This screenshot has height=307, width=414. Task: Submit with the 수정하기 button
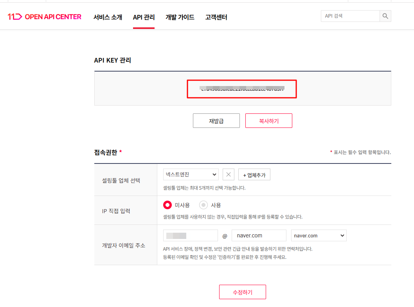click(x=242, y=292)
